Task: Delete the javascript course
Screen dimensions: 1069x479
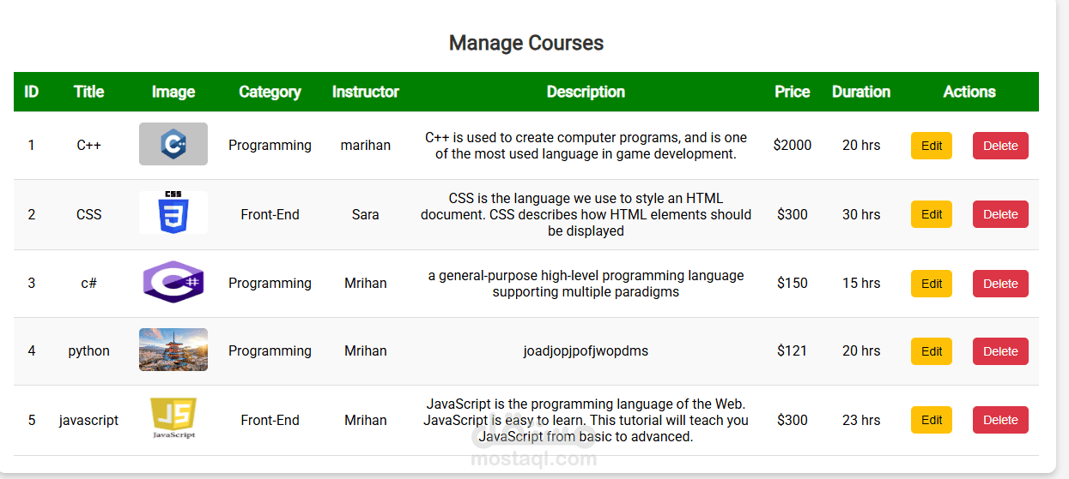Action: click(x=1000, y=420)
